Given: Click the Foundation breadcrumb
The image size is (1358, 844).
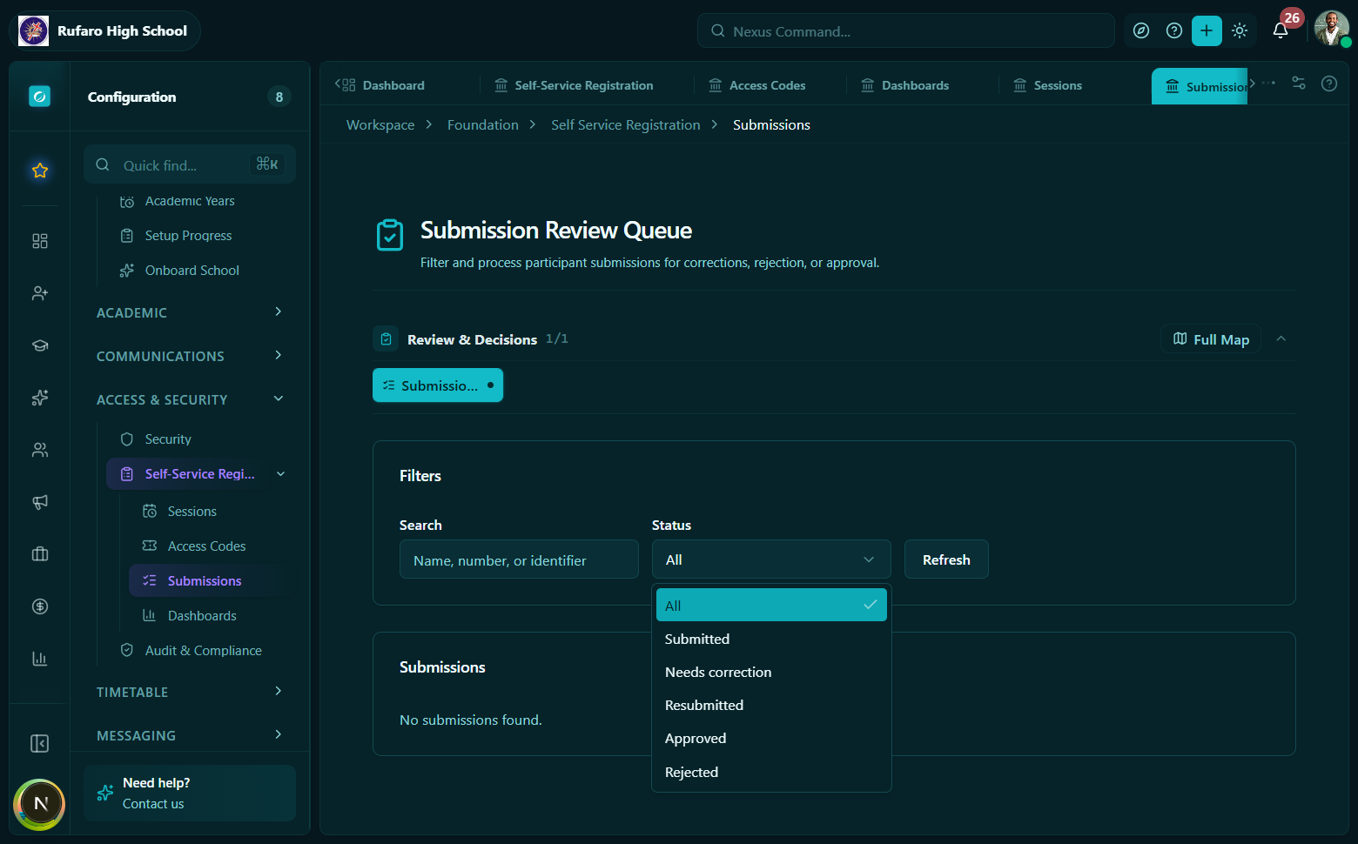Looking at the screenshot, I should pyautogui.click(x=483, y=124).
